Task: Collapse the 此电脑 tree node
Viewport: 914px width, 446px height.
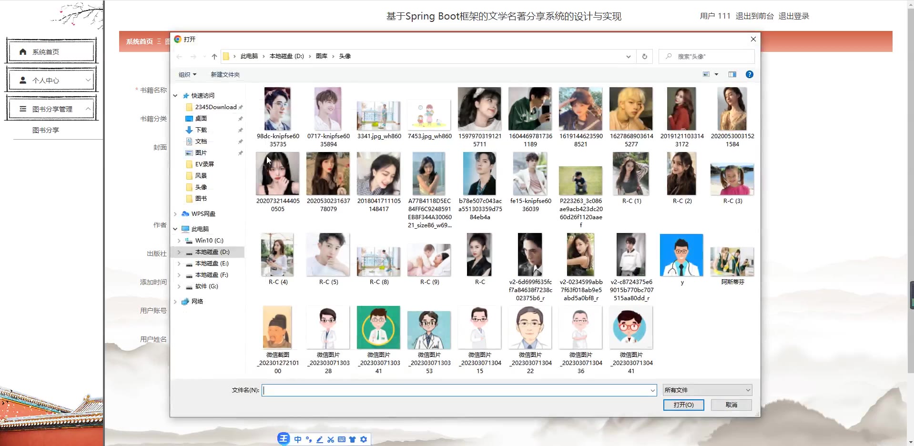Action: pyautogui.click(x=175, y=229)
